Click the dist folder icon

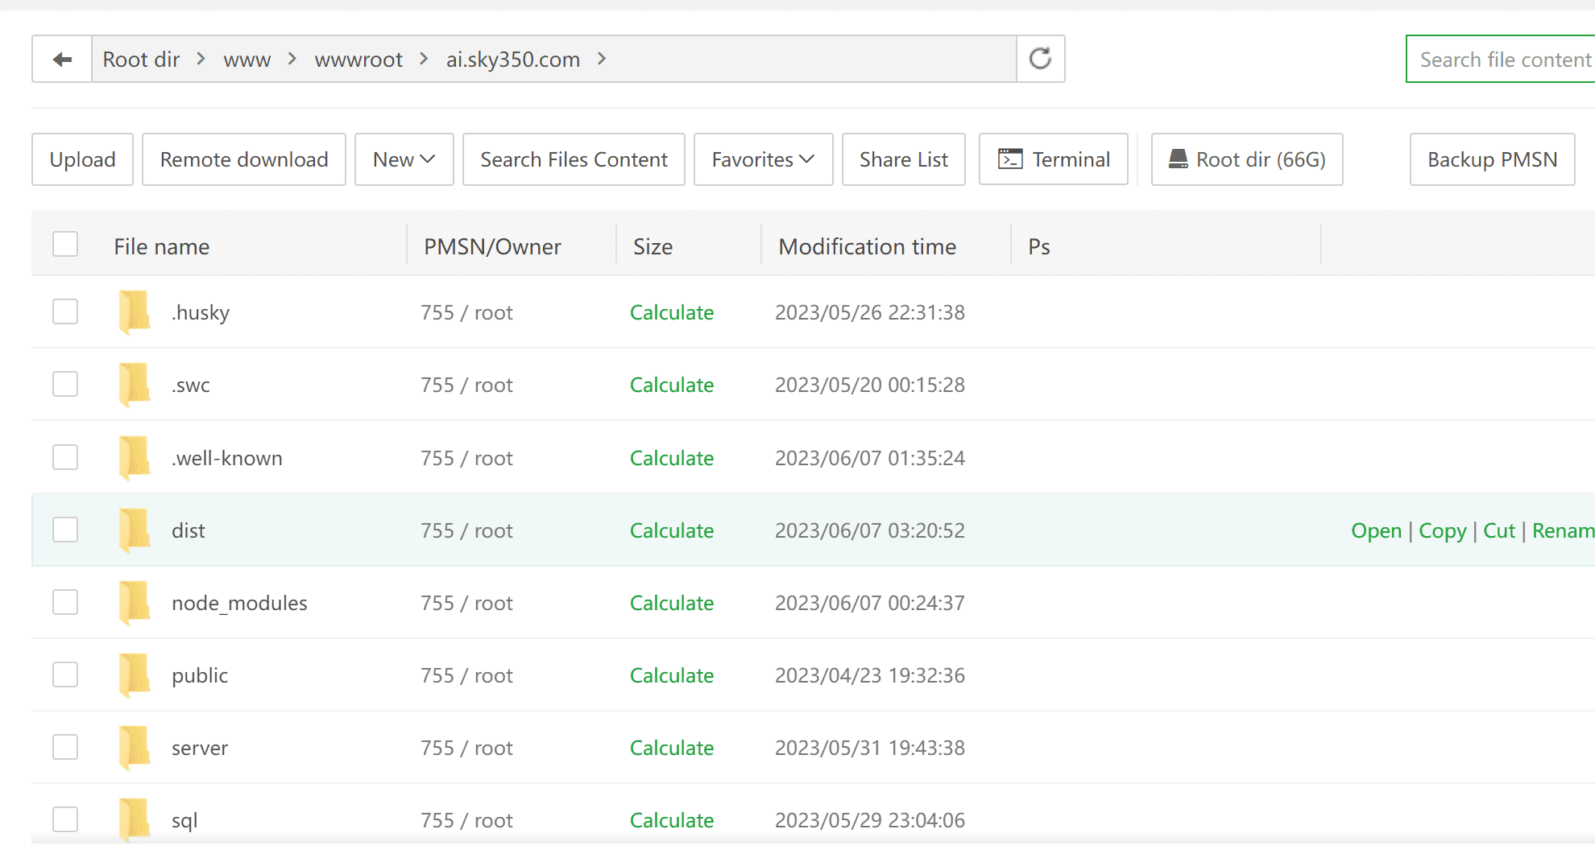(x=134, y=530)
